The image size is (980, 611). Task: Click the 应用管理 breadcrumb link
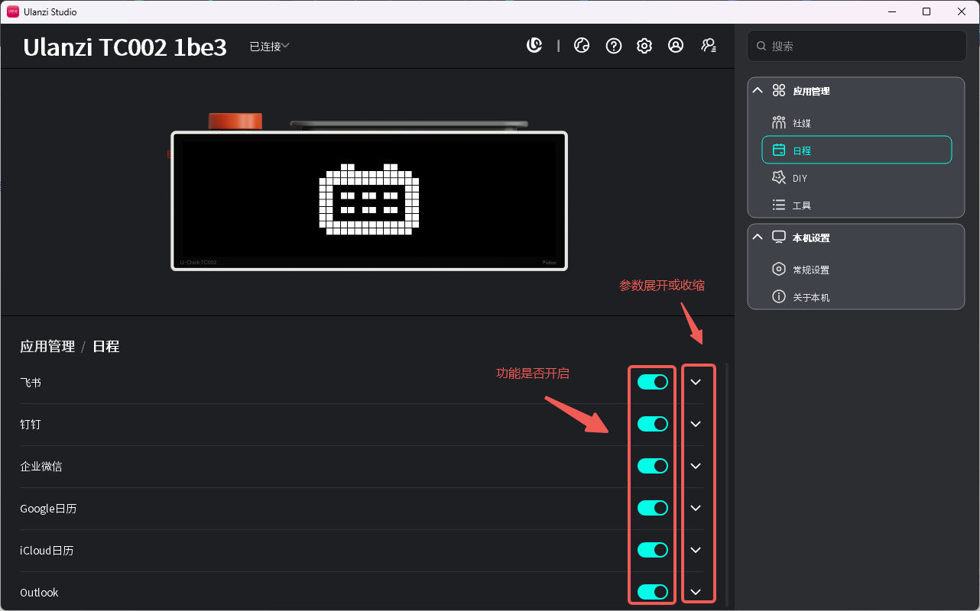[47, 347]
